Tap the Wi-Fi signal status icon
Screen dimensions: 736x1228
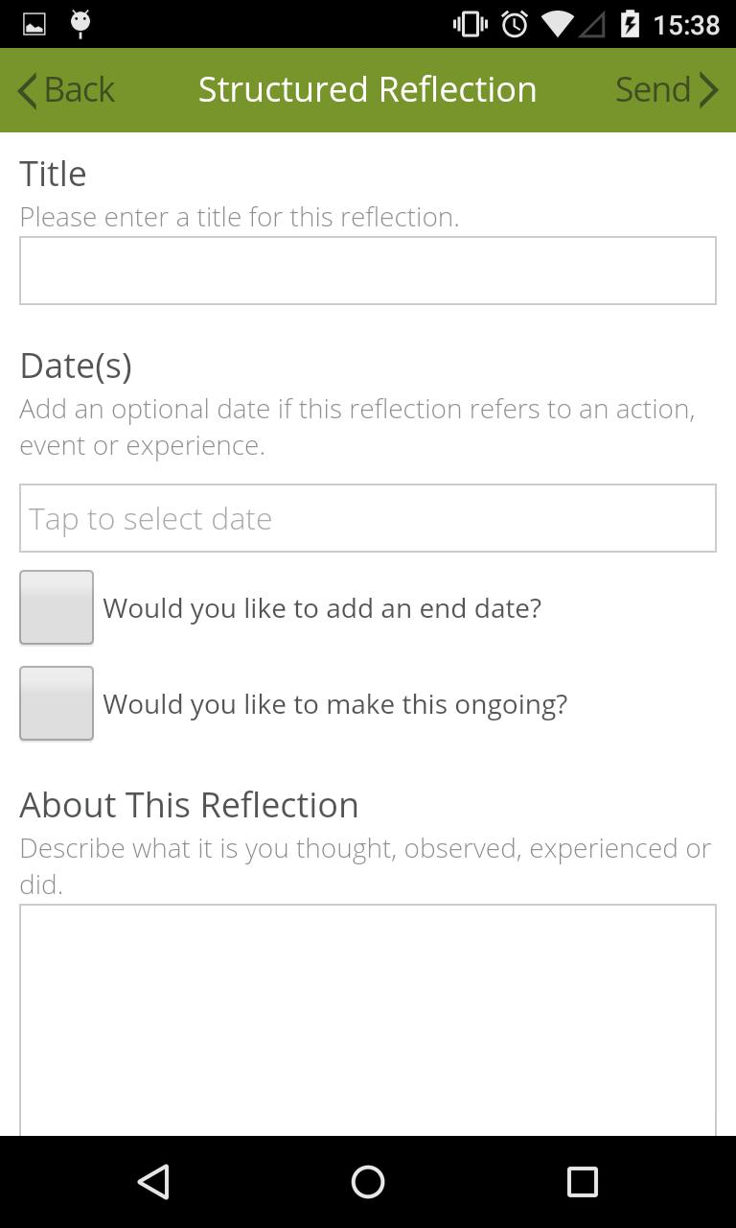[557, 24]
